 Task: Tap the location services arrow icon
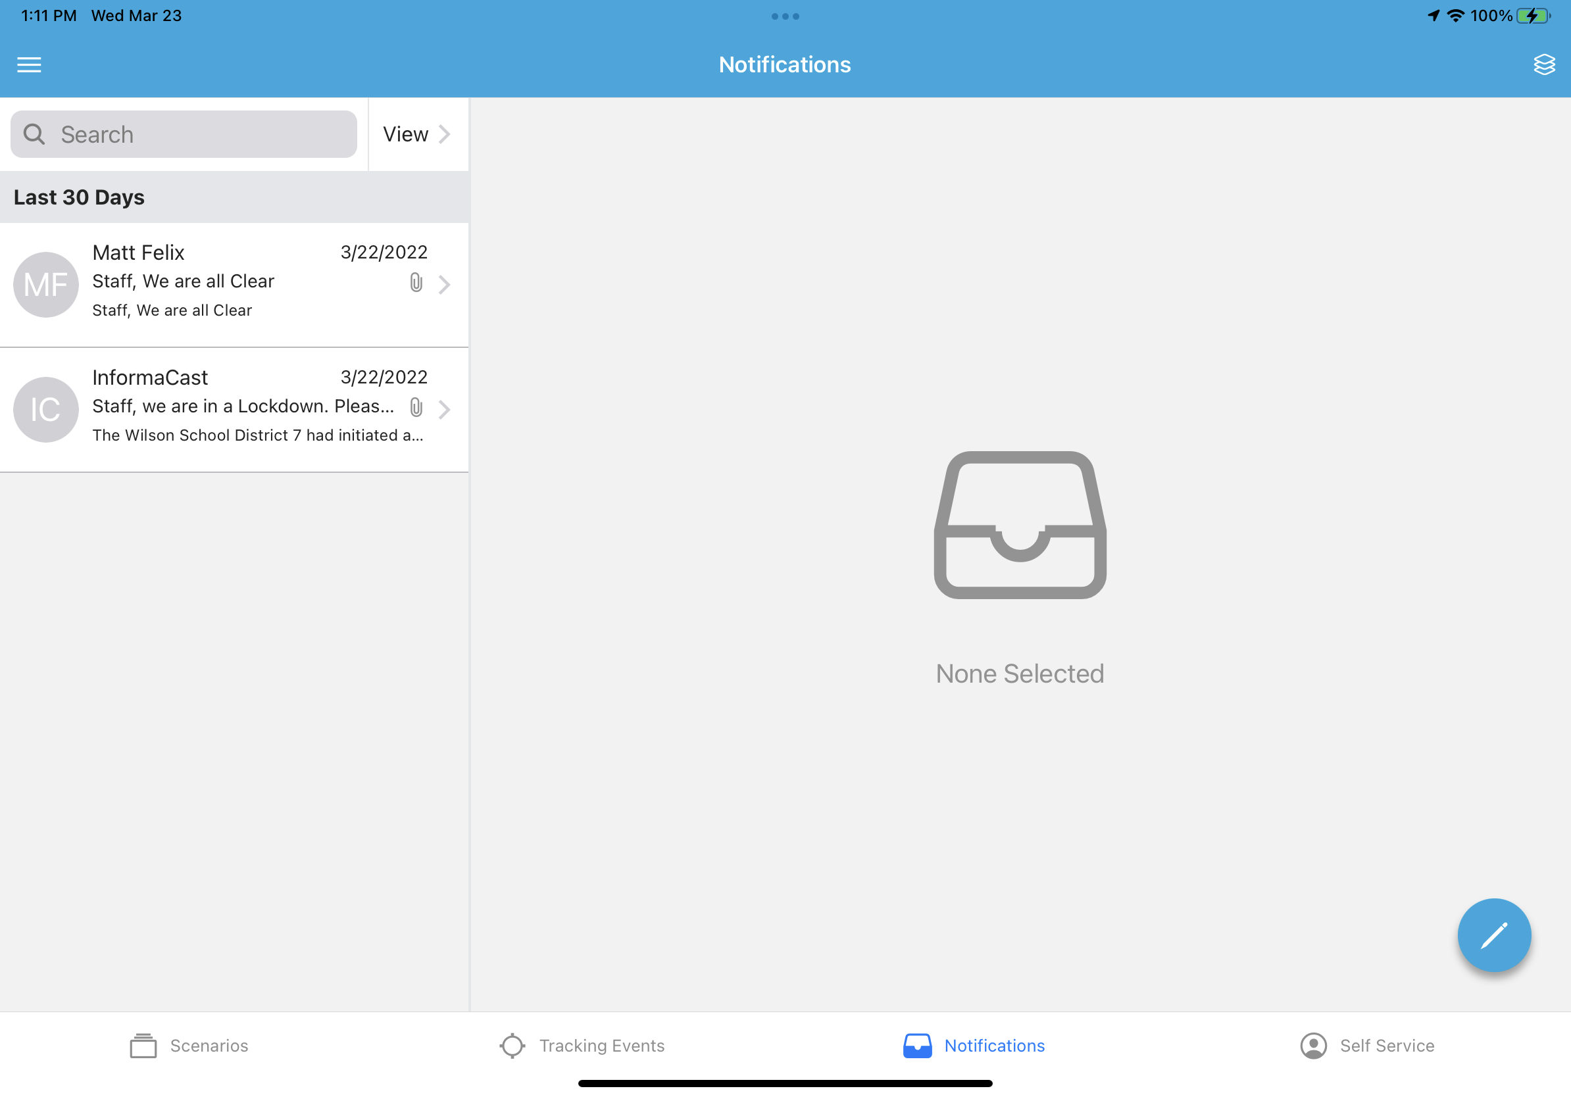[x=1434, y=16]
